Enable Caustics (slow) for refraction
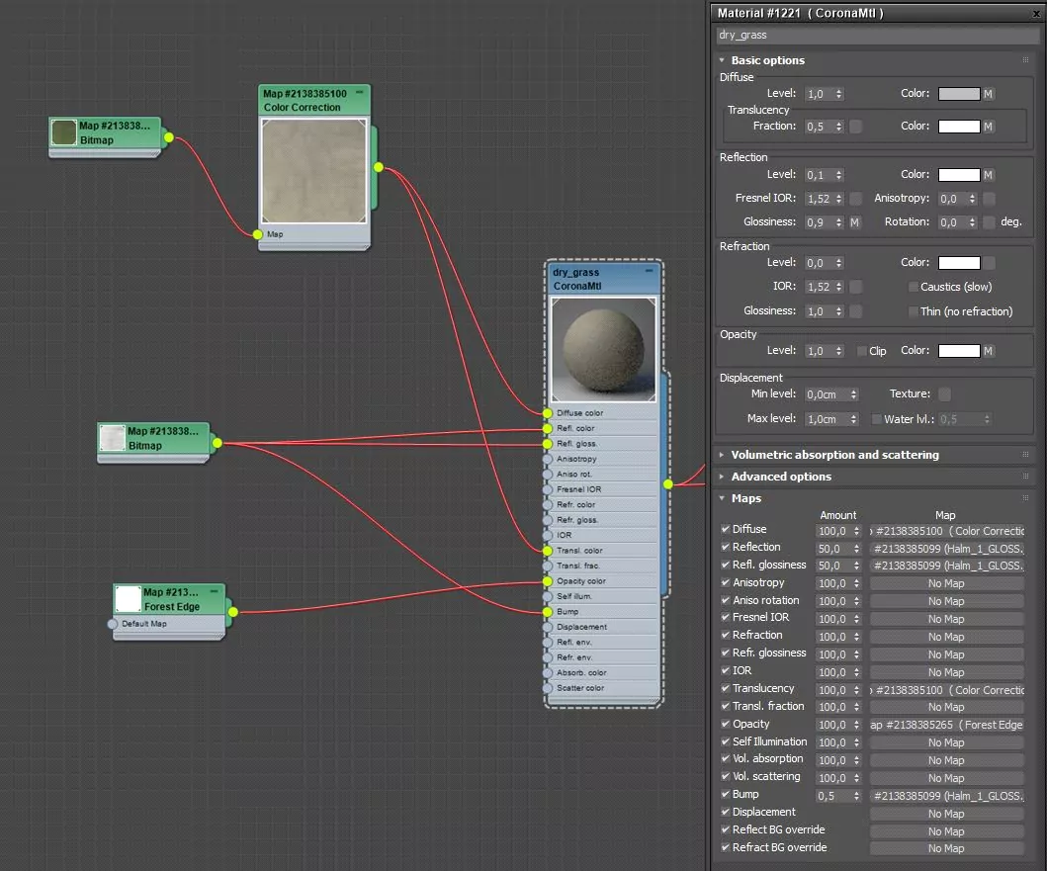This screenshot has width=1047, height=871. pos(914,287)
